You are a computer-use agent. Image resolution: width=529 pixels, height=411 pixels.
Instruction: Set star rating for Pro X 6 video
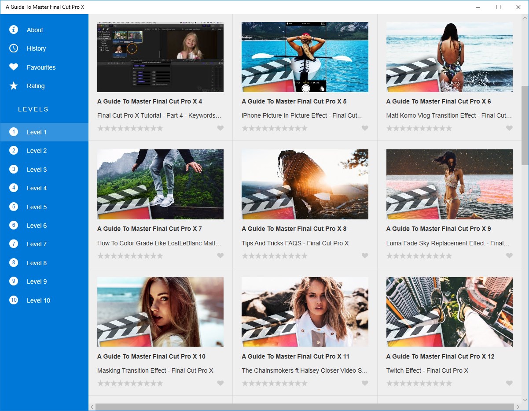coord(419,128)
